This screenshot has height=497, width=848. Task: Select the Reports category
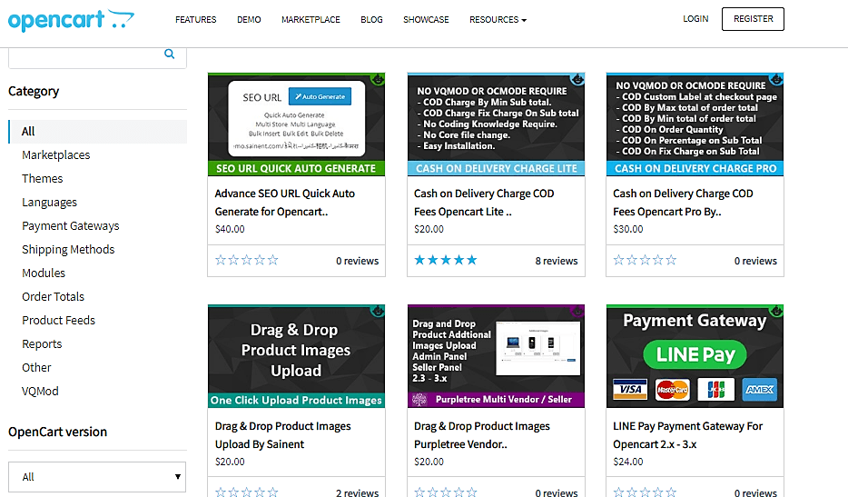(42, 343)
